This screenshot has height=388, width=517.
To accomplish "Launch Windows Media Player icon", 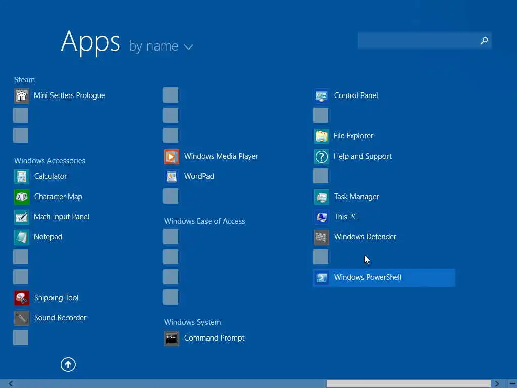I will point(172,157).
